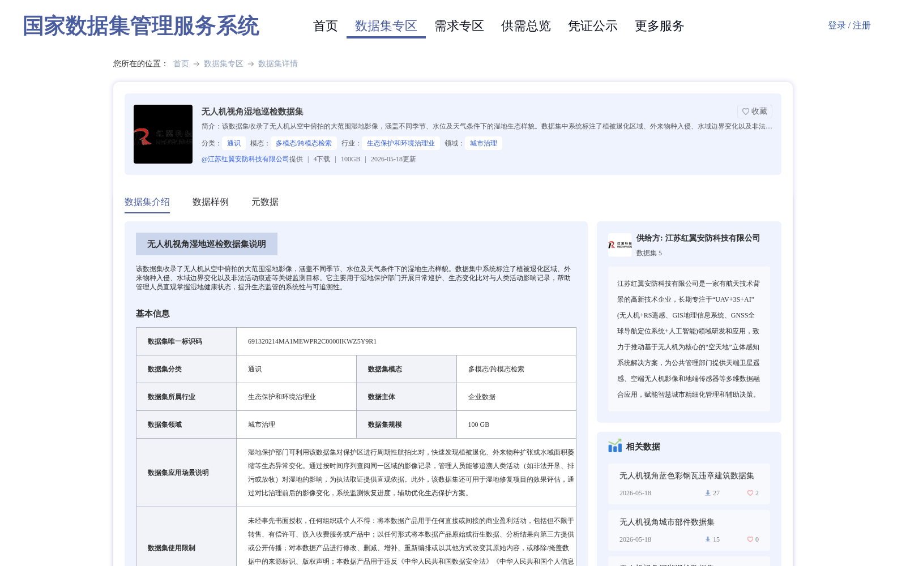
Task: Click the site title 国家数据集管理服务系统
Action: click(141, 26)
